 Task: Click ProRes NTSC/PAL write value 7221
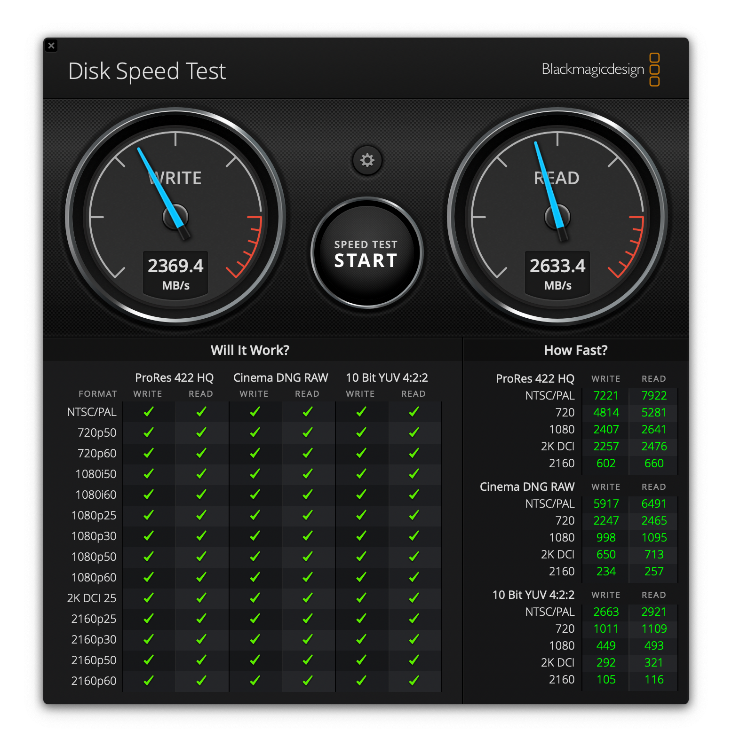tap(606, 396)
